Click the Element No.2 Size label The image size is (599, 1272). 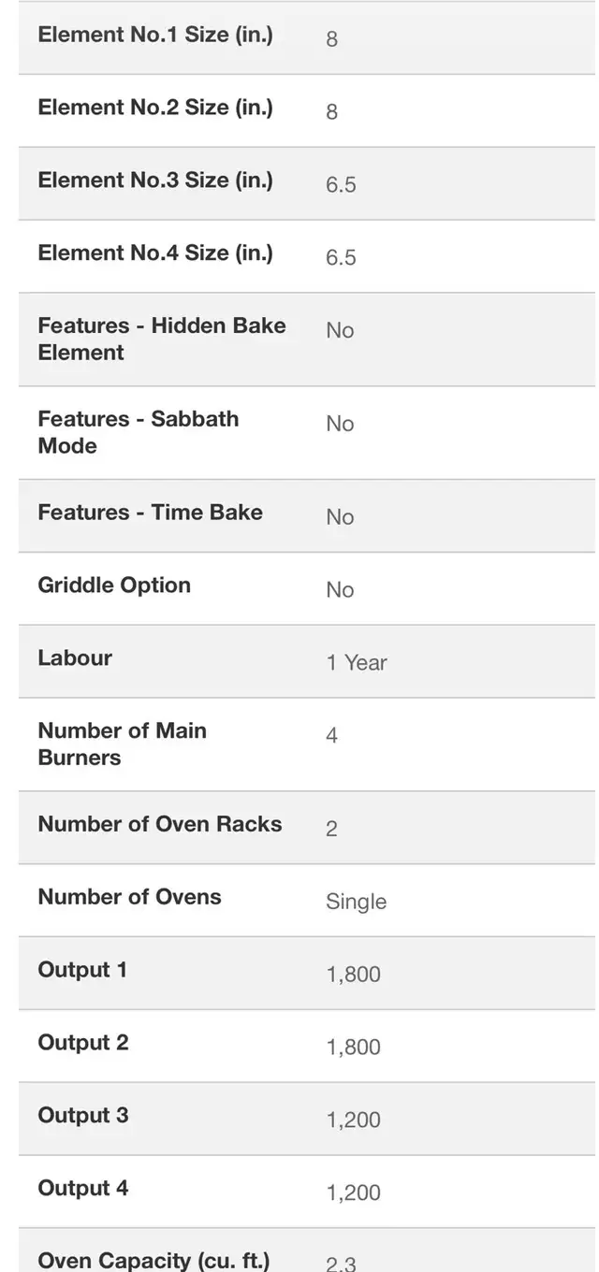155,108
